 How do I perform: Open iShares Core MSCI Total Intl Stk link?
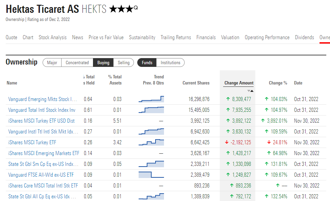click(x=43, y=186)
